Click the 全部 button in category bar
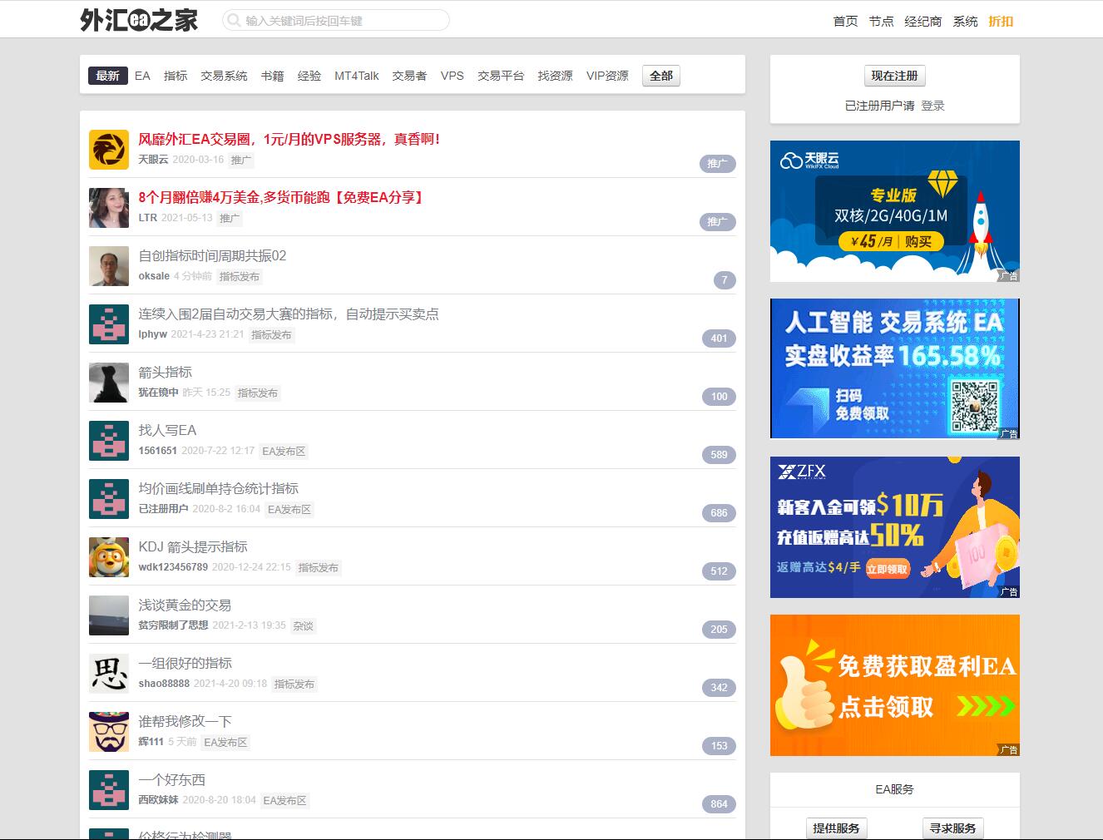 point(661,76)
